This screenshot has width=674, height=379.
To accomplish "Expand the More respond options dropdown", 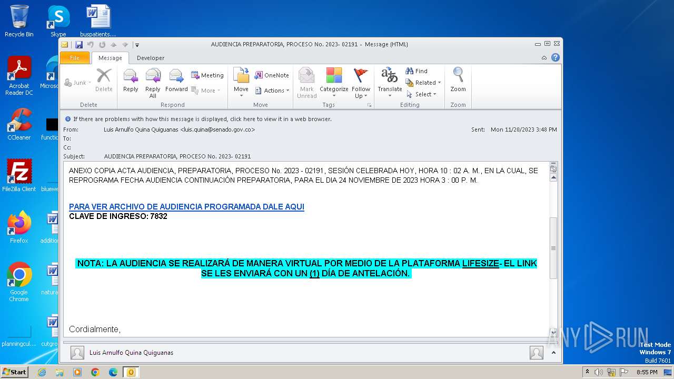I will 205,91.
